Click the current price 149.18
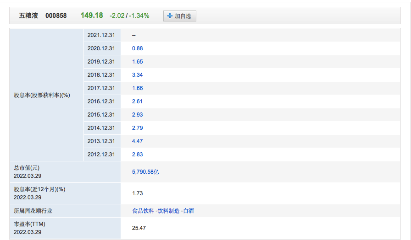This screenshot has width=411, height=240. tap(92, 16)
